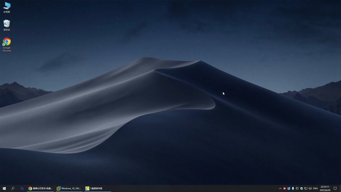Switch input language via ENG indicator

point(315,188)
